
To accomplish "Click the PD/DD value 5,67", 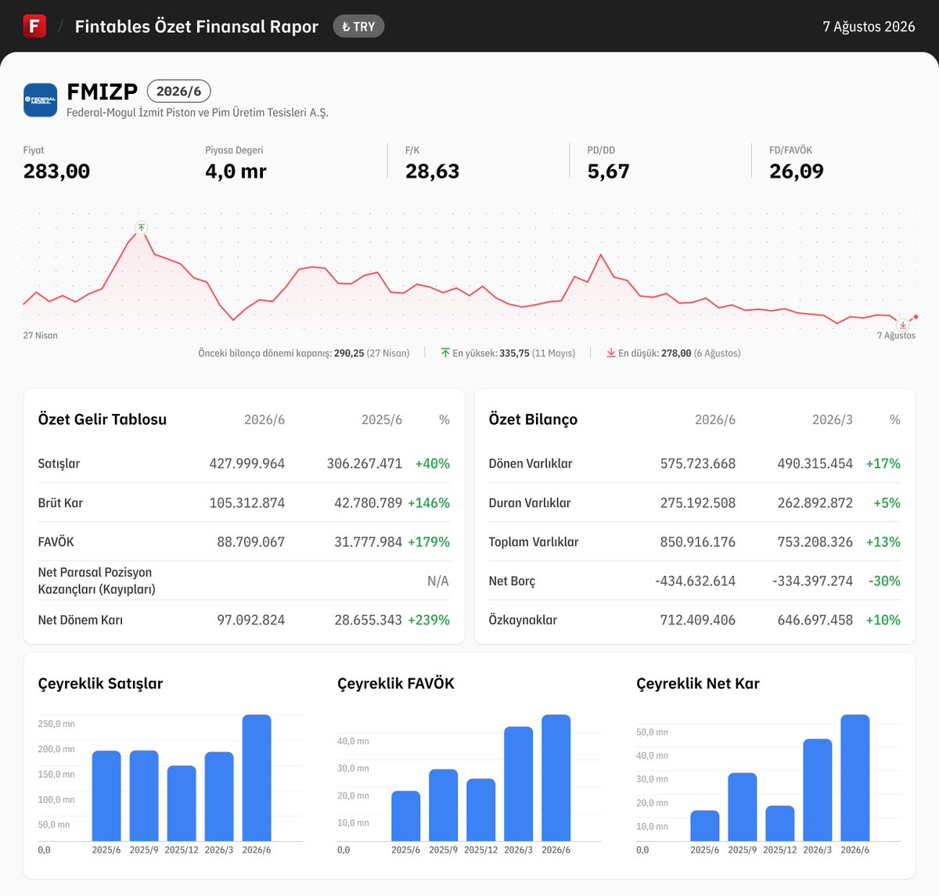I will [x=608, y=171].
